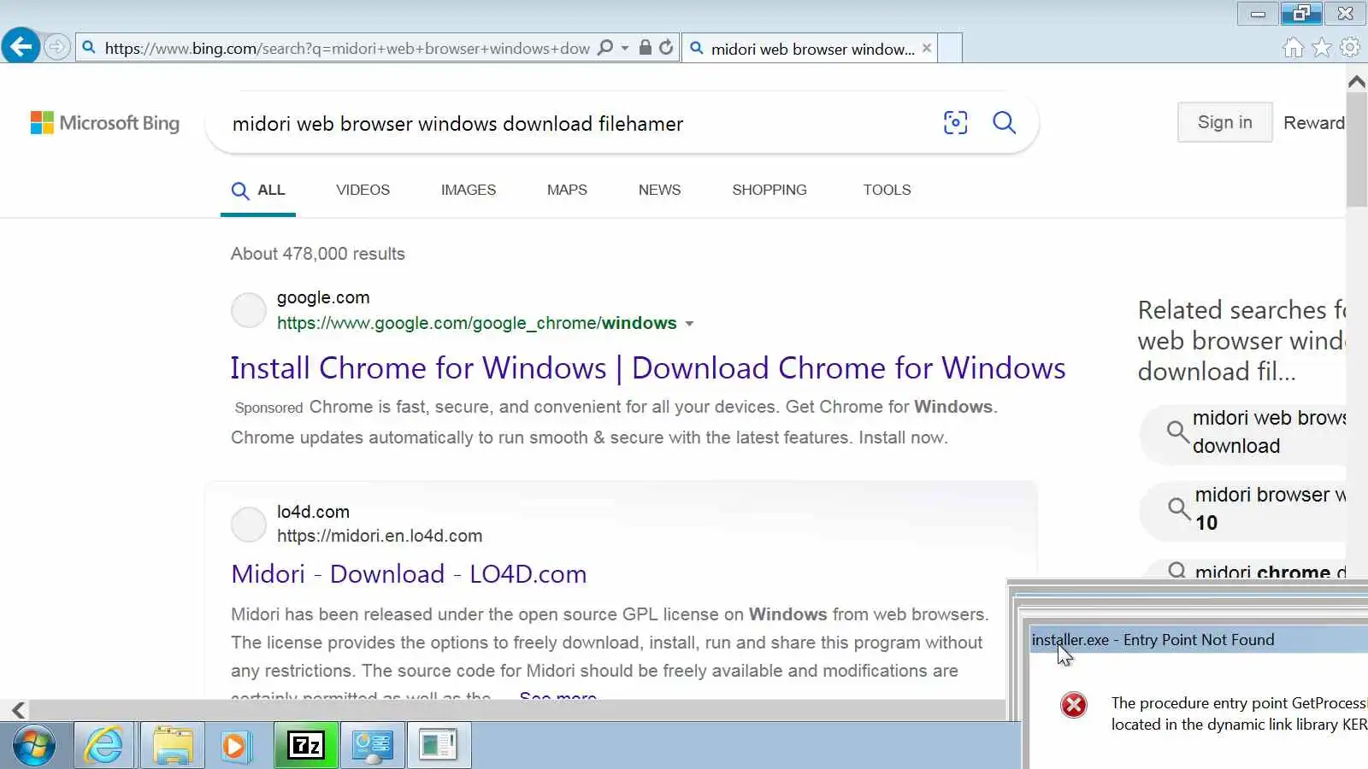Launch Windows Media Player from taskbar
Image resolution: width=1368 pixels, height=769 pixels.
[235, 745]
